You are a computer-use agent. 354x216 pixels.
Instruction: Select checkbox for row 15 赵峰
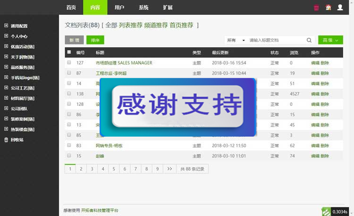pos(69,156)
